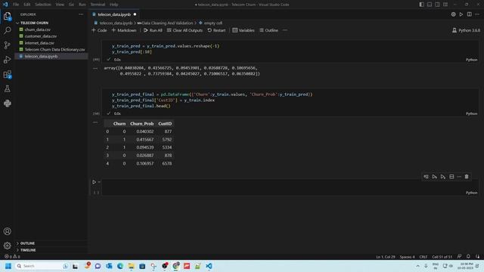The width and height of the screenshot is (484, 272).
Task: Execute cell and below in cell toolbar
Action: 443,177
